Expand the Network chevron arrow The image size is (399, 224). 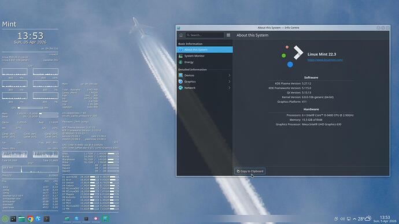coord(229,88)
